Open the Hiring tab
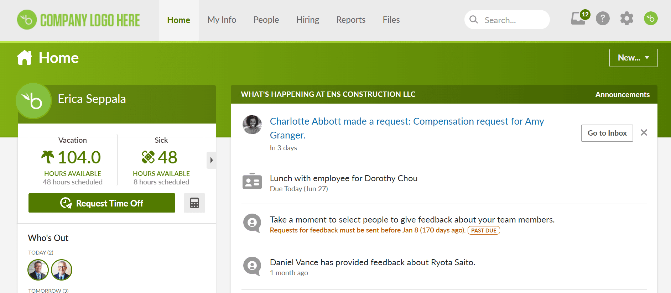This screenshot has height=293, width=671. [x=307, y=20]
